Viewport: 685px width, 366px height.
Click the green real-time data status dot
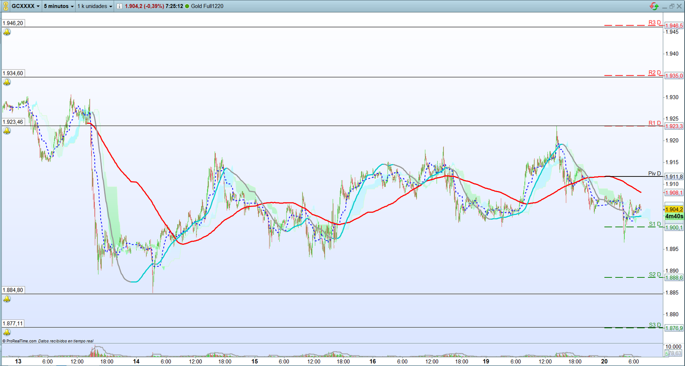click(x=187, y=6)
